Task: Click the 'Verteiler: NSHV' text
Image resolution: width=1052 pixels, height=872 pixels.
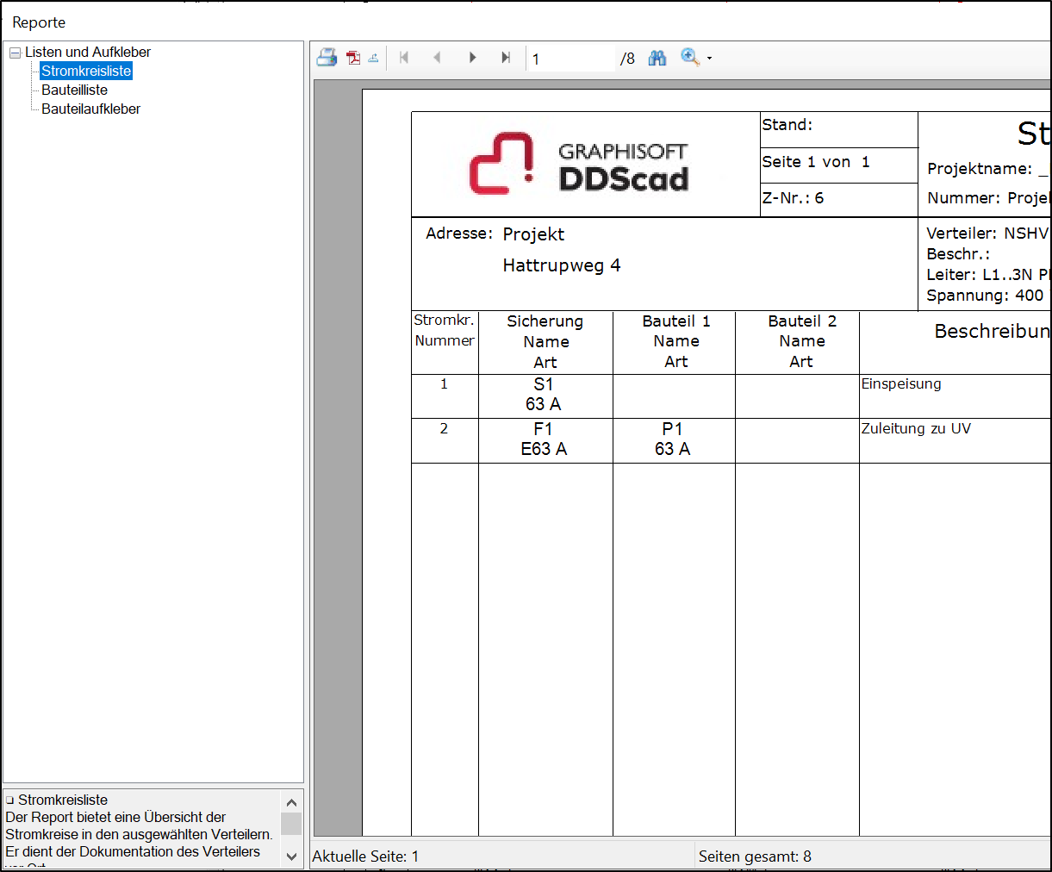Action: pyautogui.click(x=987, y=234)
